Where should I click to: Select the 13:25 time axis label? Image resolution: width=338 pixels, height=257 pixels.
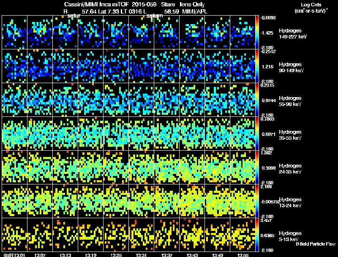(x=116, y=255)
